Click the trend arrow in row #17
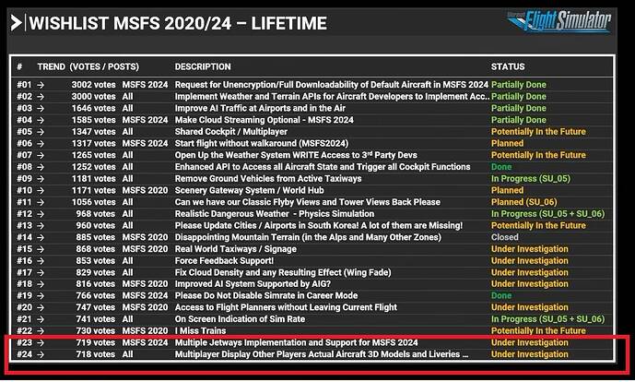 41,273
